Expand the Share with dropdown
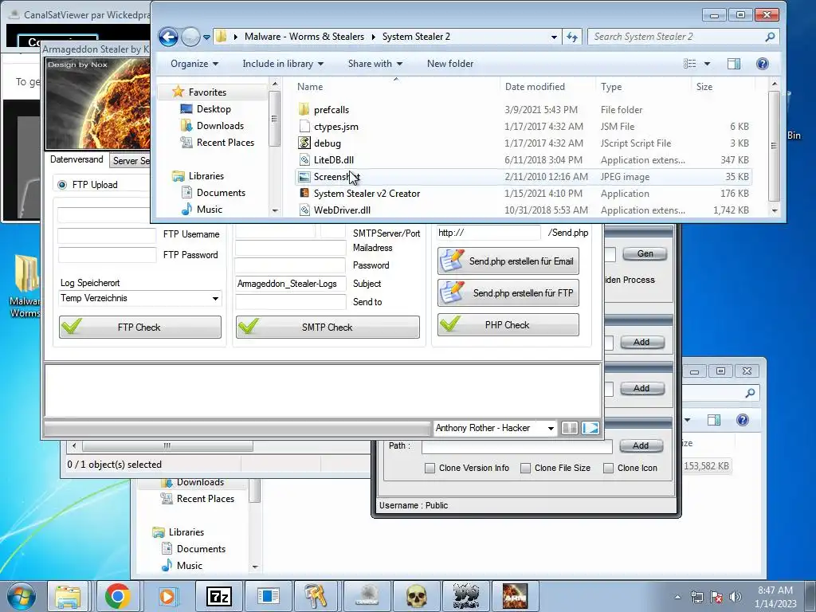Image resolution: width=816 pixels, height=612 pixels. [375, 64]
